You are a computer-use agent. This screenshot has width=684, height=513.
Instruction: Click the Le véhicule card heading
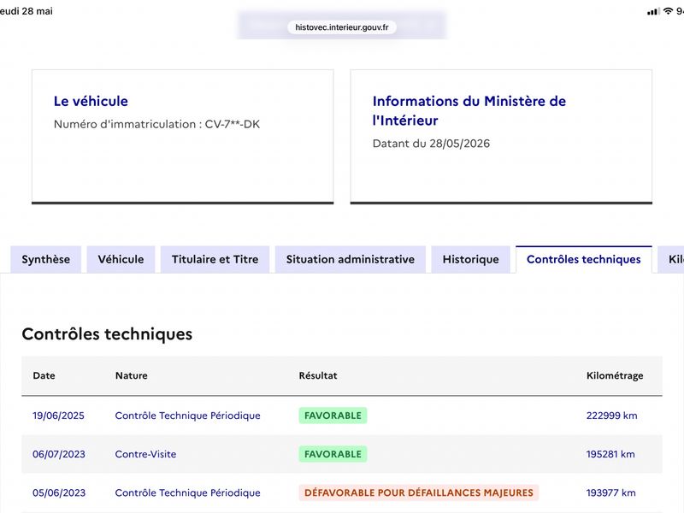(x=91, y=101)
